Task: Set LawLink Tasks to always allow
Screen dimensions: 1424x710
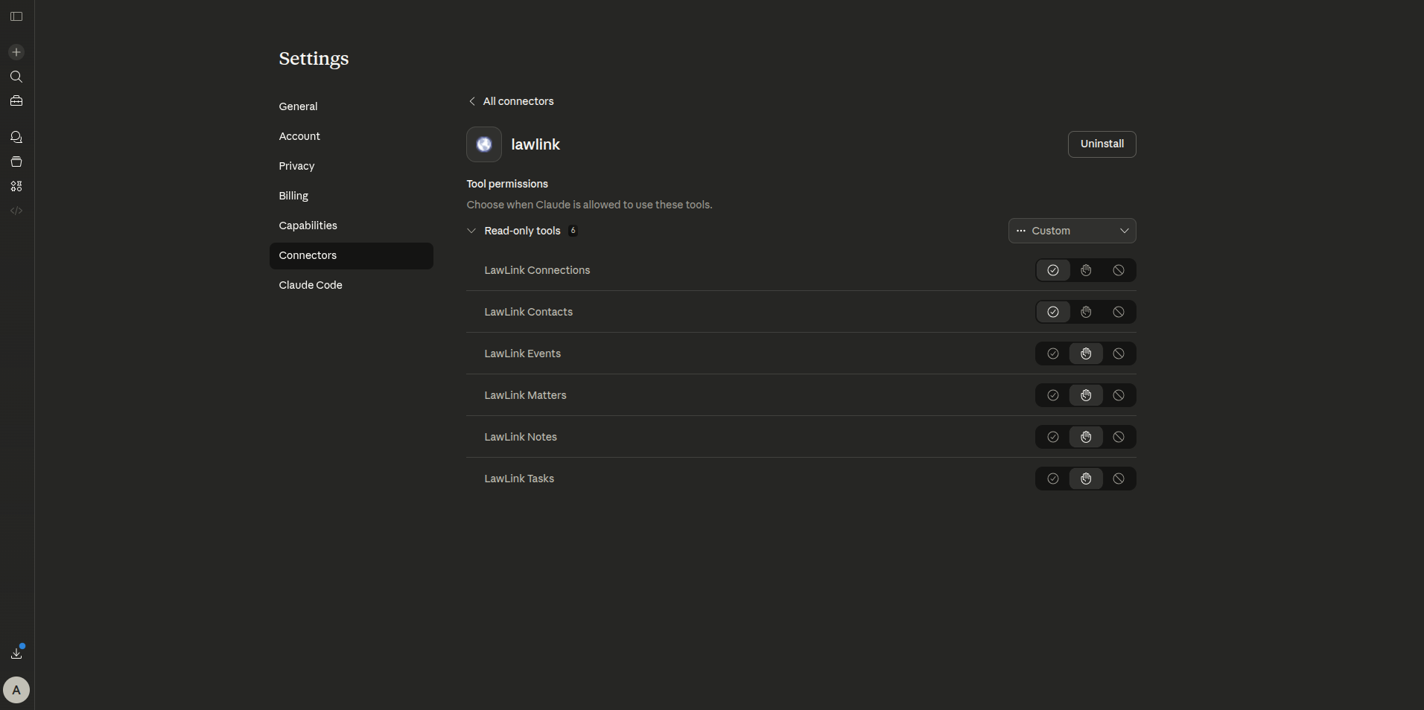Action: point(1053,479)
